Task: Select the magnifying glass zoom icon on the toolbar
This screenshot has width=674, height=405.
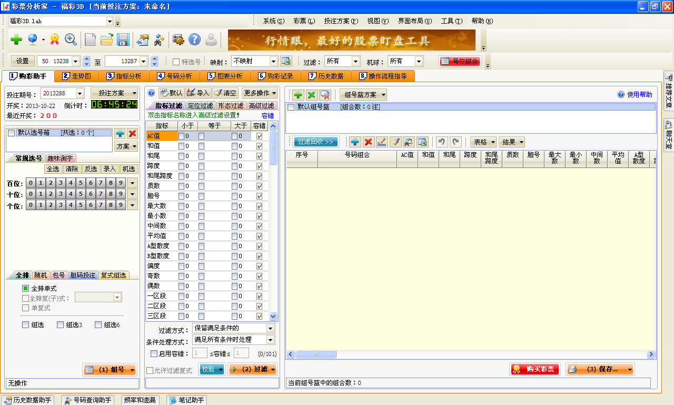Action: tap(71, 40)
